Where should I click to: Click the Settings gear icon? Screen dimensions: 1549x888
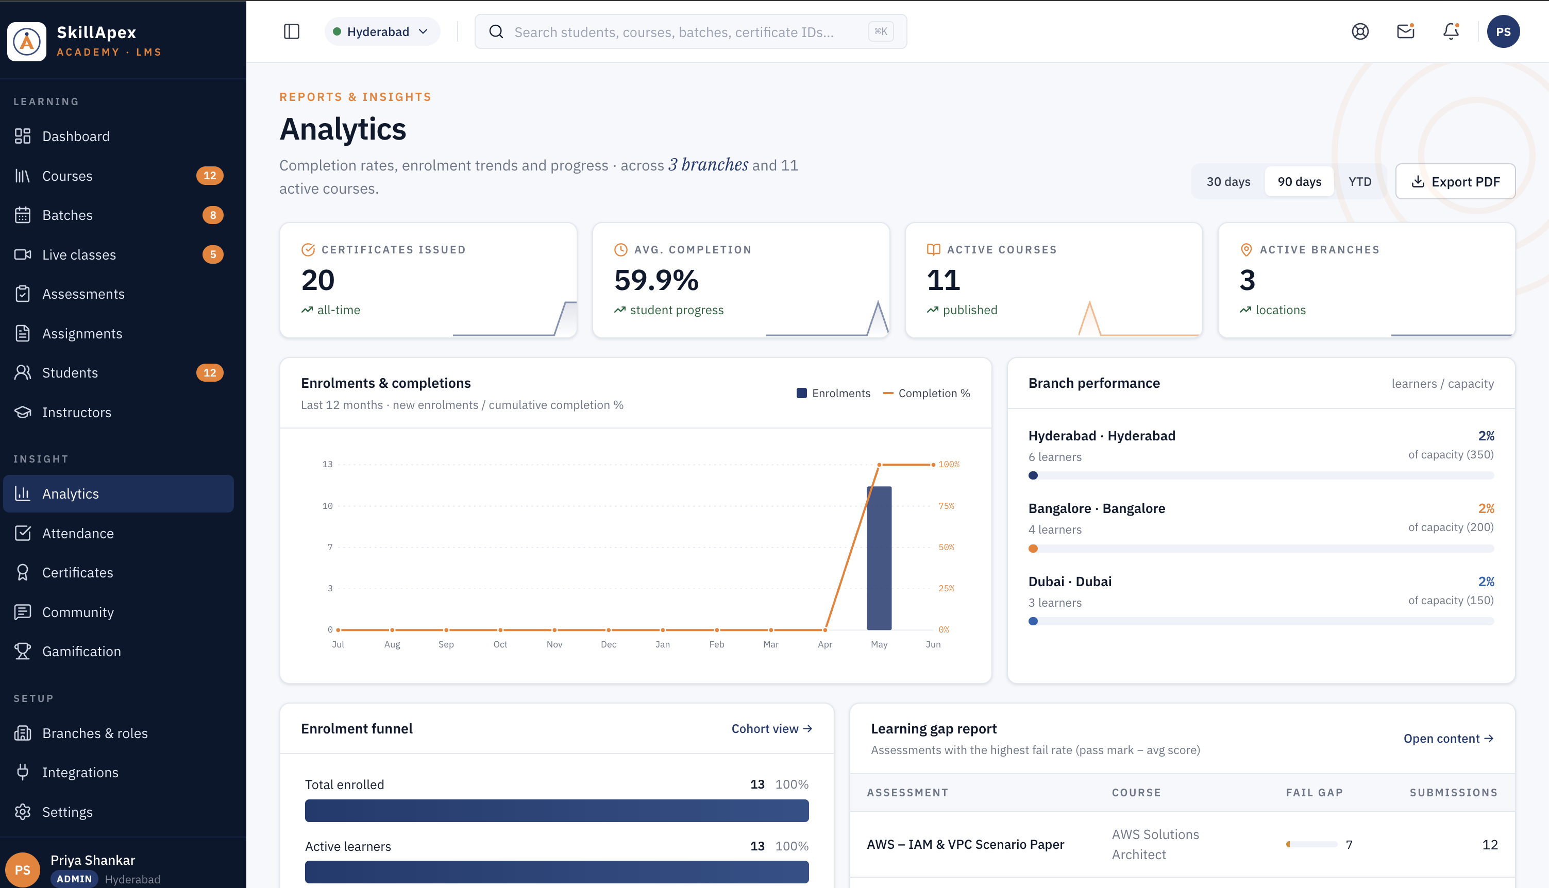click(23, 812)
